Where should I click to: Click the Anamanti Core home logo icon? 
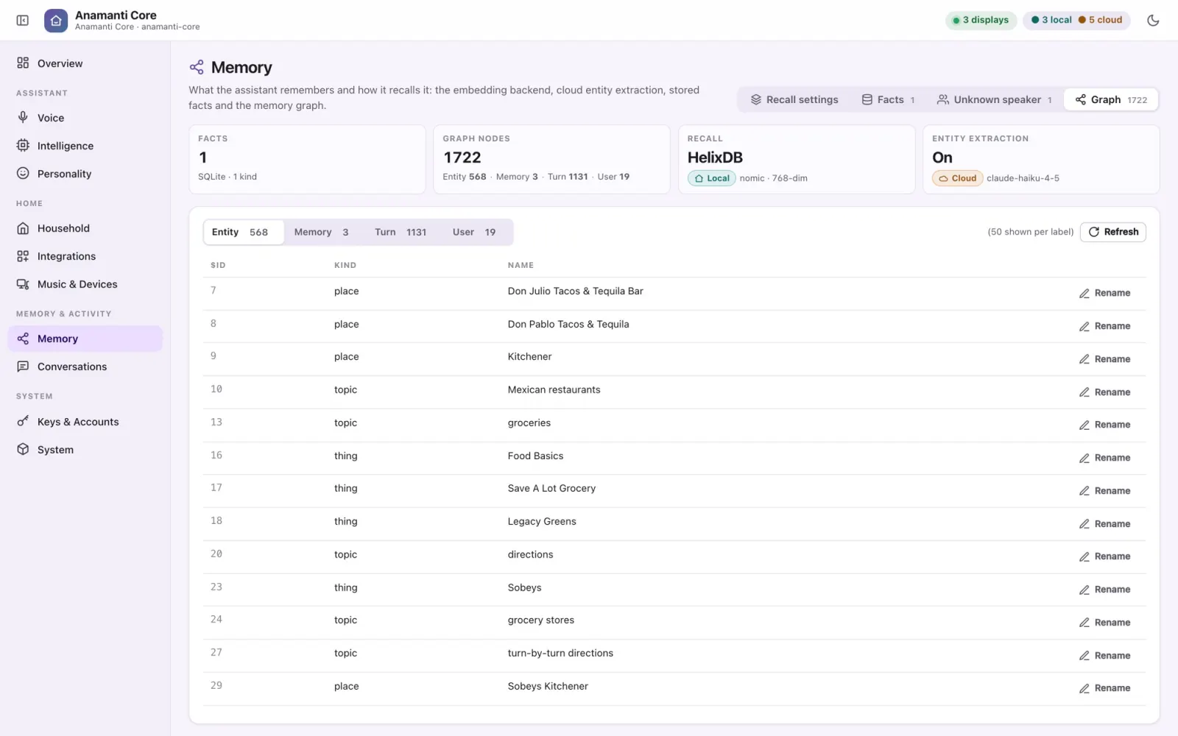tap(56, 21)
